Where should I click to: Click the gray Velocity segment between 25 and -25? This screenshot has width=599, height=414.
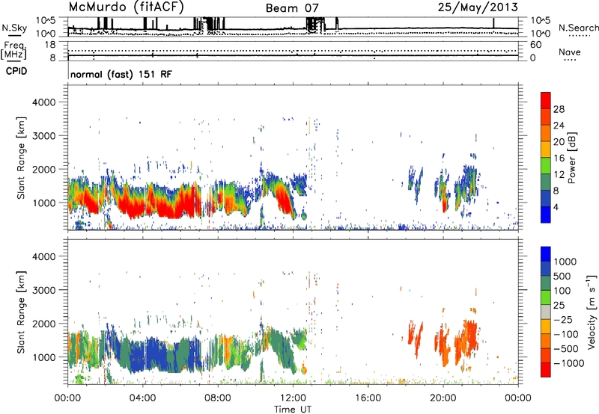[x=546, y=312]
